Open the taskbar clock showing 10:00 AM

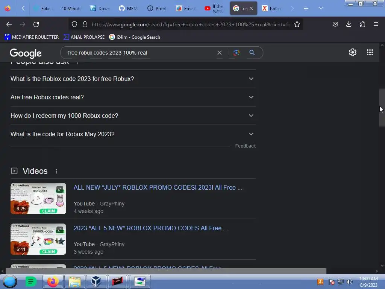pyautogui.click(x=368, y=282)
